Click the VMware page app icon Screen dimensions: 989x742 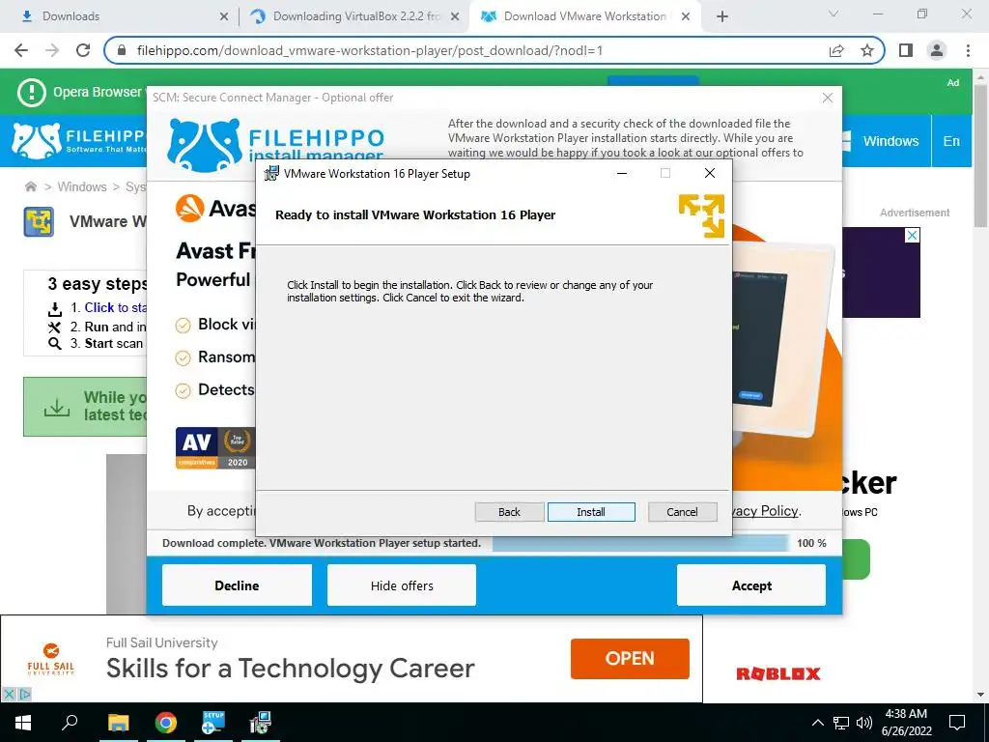click(39, 222)
